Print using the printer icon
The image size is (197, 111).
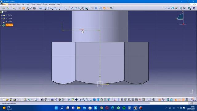point(14,100)
